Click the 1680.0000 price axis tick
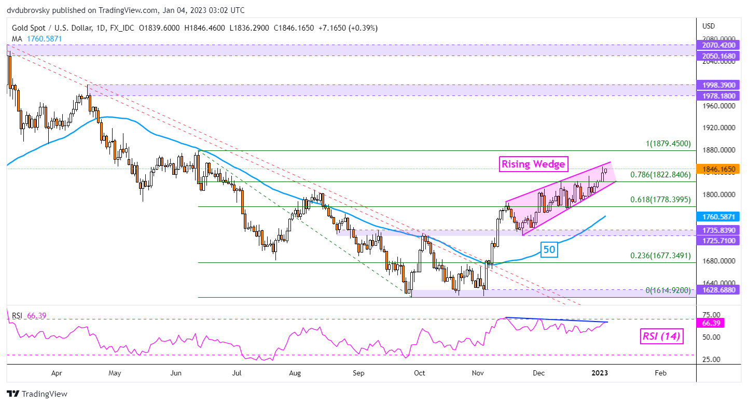 [x=720, y=261]
